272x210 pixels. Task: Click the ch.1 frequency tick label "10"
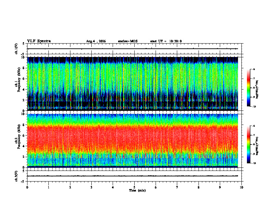pos(23,57)
